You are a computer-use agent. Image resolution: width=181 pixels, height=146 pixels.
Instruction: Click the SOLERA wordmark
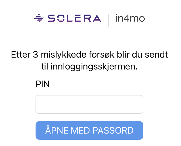74,18
